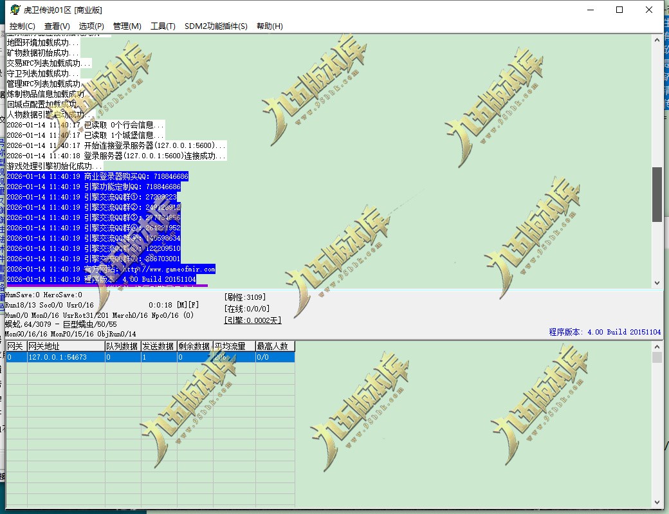This screenshot has width=669, height=514.
Task: Click the application icon in the title bar
Action: 15,10
